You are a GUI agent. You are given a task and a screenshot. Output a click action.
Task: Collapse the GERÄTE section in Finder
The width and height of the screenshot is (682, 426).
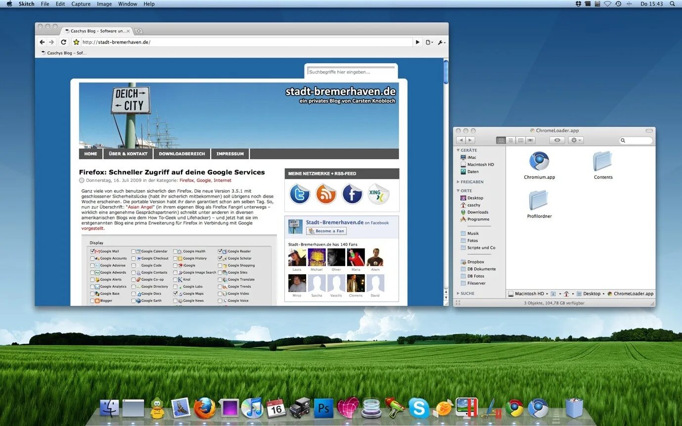pos(458,150)
